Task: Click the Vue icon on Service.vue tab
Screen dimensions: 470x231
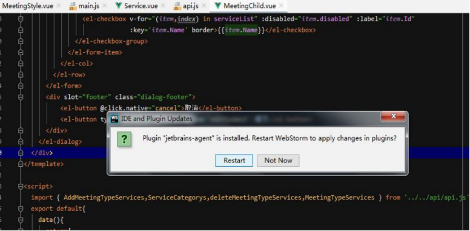Action: click(x=119, y=5)
